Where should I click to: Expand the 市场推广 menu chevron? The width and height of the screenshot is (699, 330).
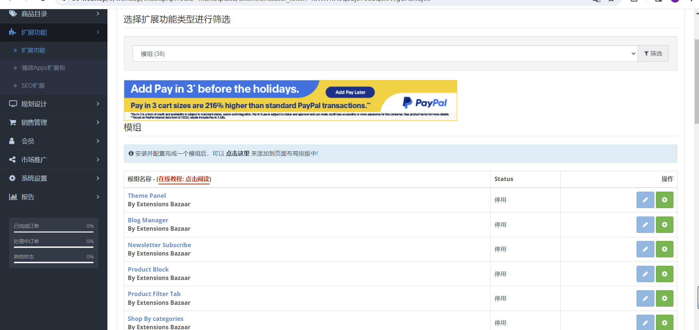click(98, 160)
